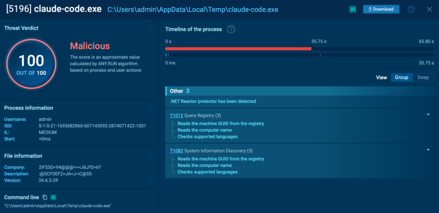
Task: Select the Other 3 category header
Action: [x=300, y=91]
